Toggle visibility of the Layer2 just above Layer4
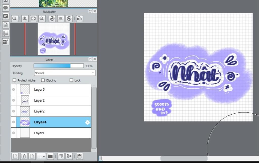This screenshot has height=163, width=259. tap(14, 111)
